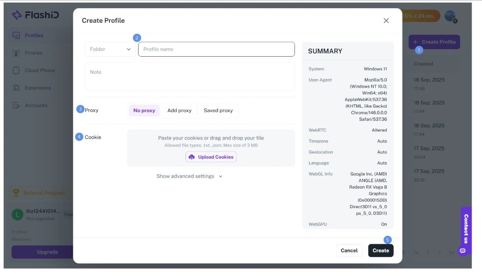This screenshot has height=276, width=482.
Task: Open Profiles via its sidebar icon
Action: click(x=16, y=35)
